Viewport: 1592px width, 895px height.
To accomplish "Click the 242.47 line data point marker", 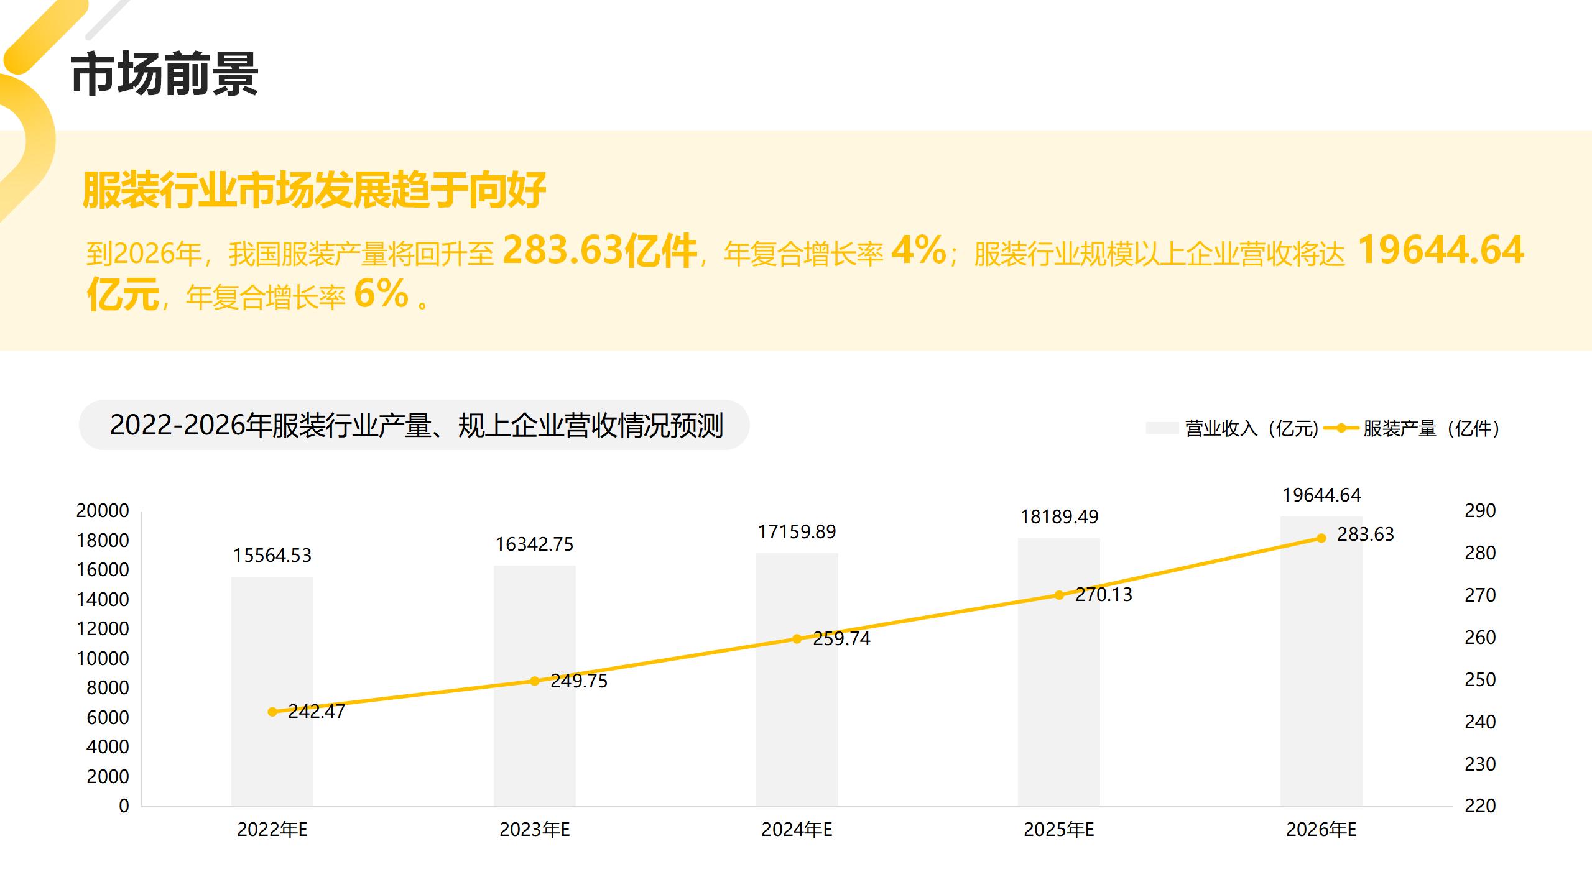I will point(272,712).
